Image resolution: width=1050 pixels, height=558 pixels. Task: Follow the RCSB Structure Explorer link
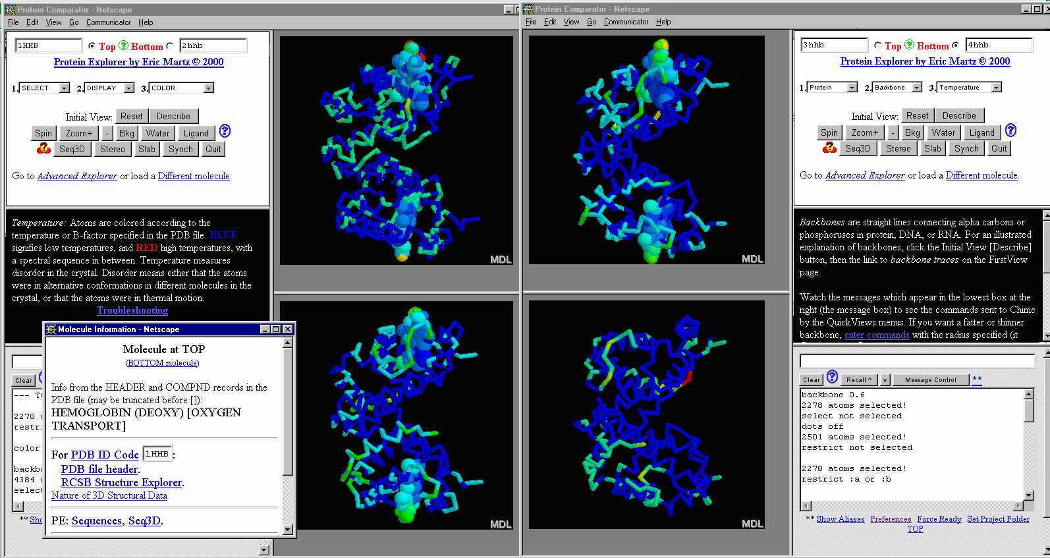coord(122,482)
